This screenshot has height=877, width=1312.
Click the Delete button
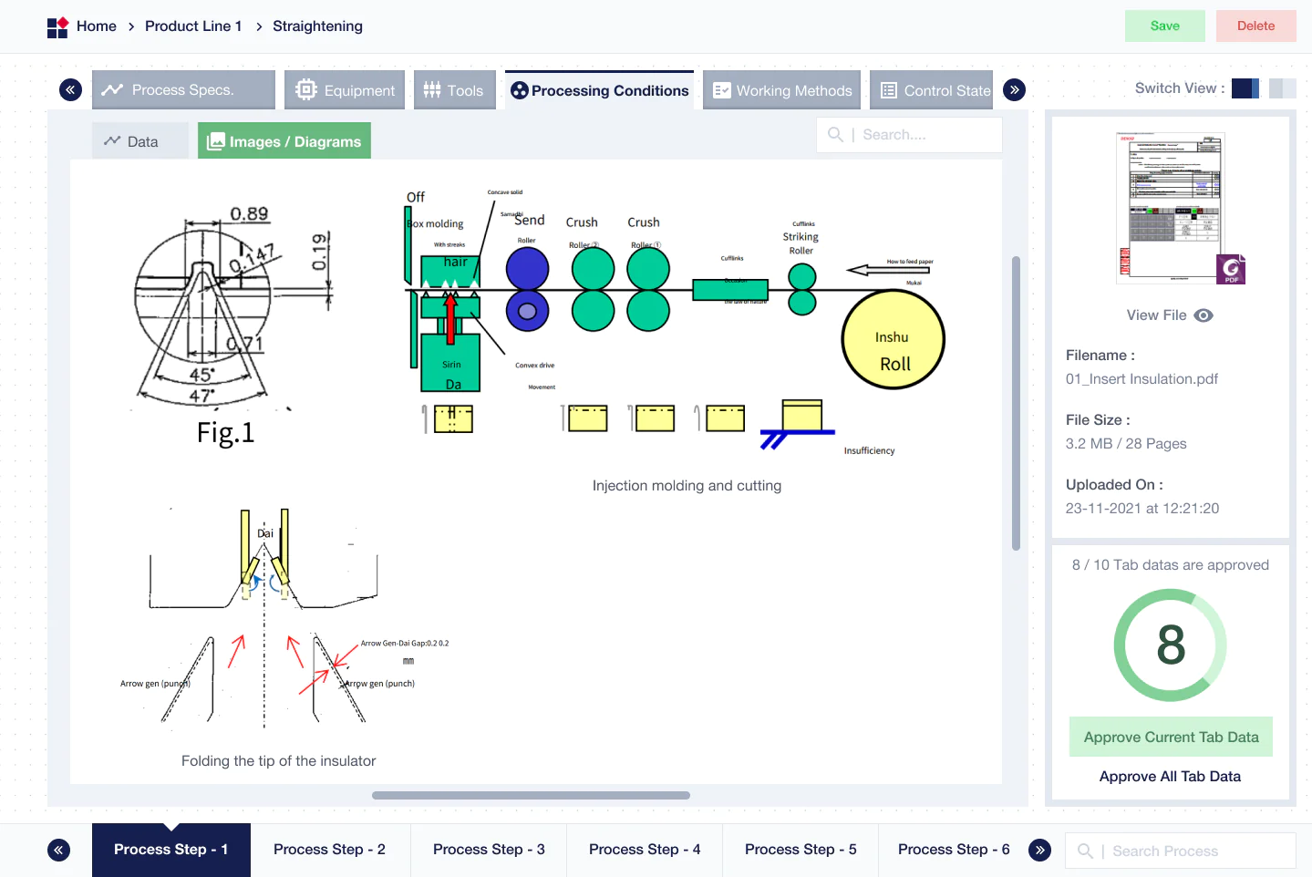point(1256,26)
